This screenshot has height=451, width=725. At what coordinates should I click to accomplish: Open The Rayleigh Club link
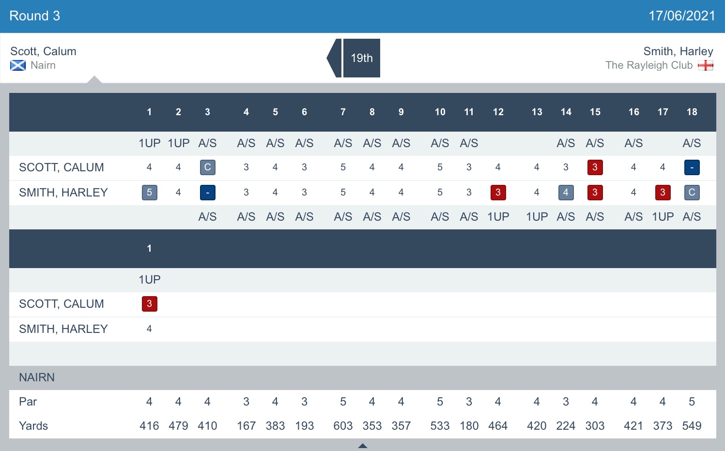point(648,65)
